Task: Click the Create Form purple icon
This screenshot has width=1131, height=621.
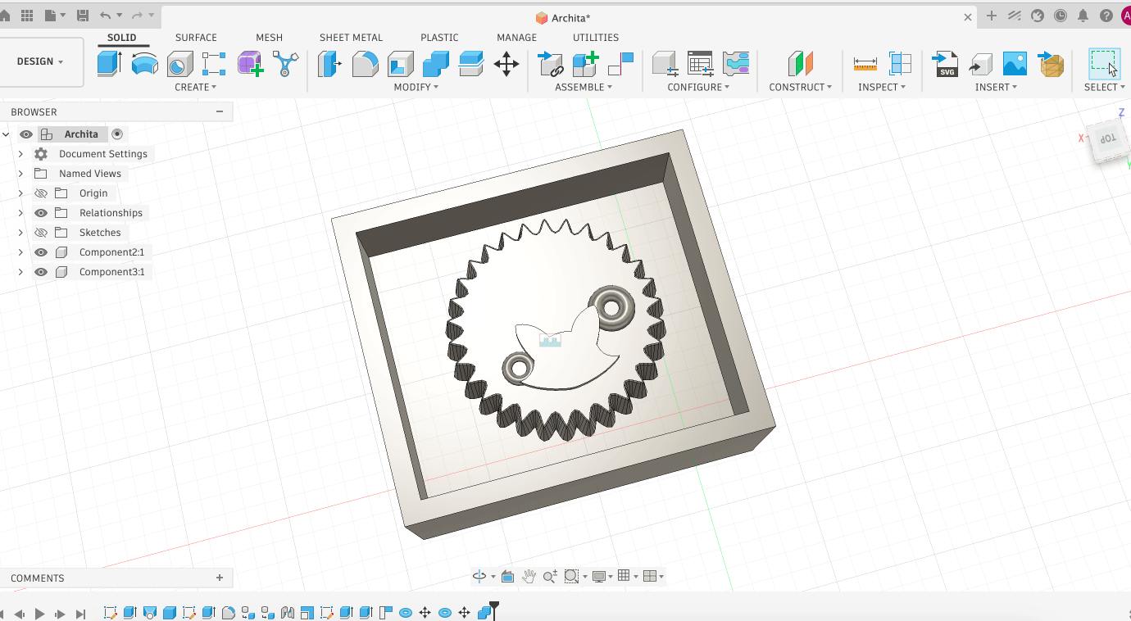Action: point(250,63)
